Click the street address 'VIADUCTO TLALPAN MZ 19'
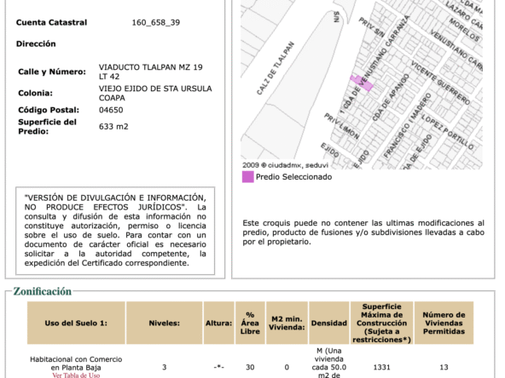The width and height of the screenshot is (505, 378). (150, 67)
